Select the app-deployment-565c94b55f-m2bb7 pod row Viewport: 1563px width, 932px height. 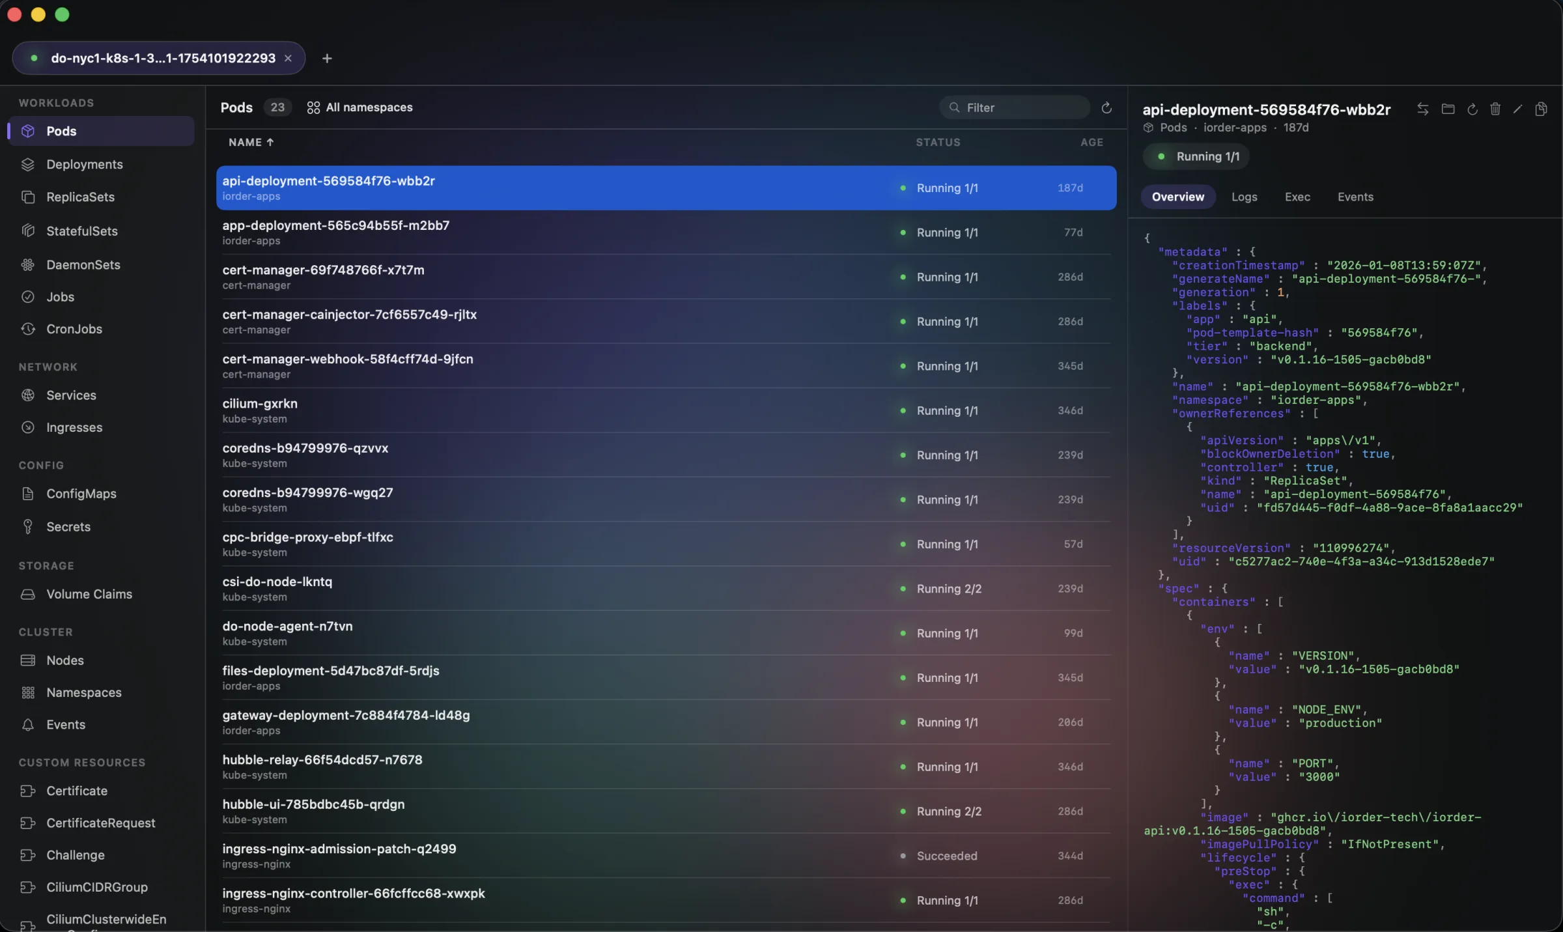[x=666, y=233]
